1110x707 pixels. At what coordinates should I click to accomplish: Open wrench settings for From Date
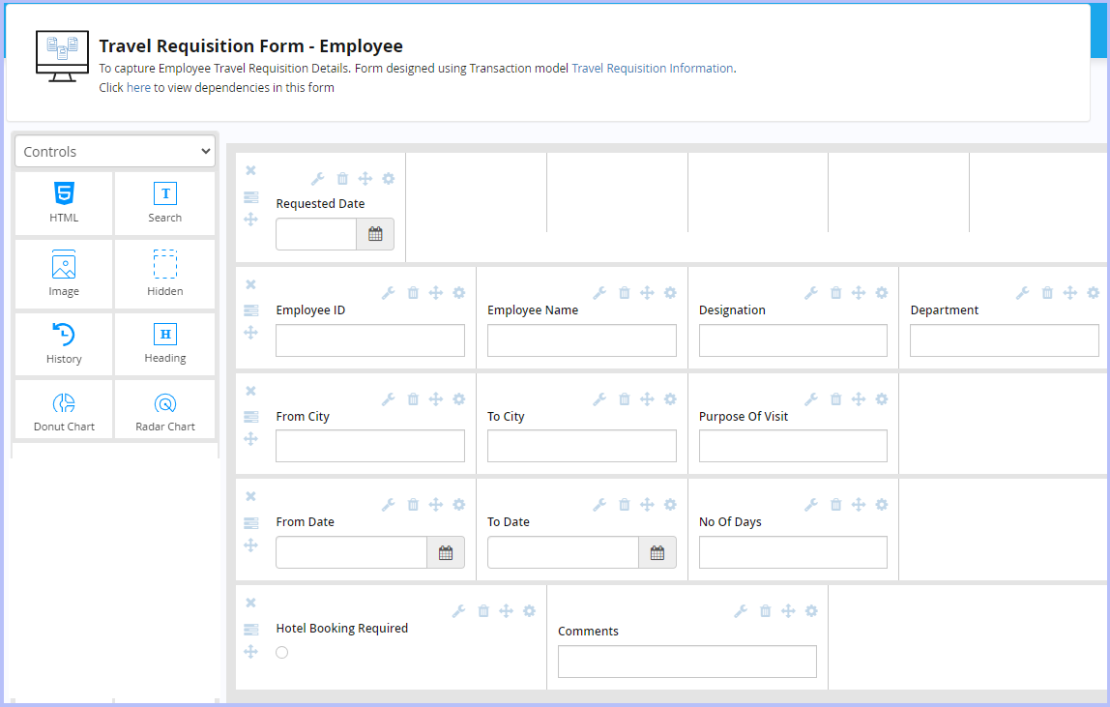click(388, 505)
